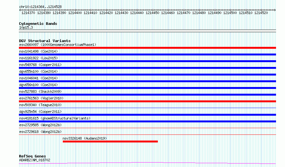Click the blue nsv1046041 variant bar
The height and width of the screenshot is (167, 285).
pyautogui.click(x=147, y=81)
